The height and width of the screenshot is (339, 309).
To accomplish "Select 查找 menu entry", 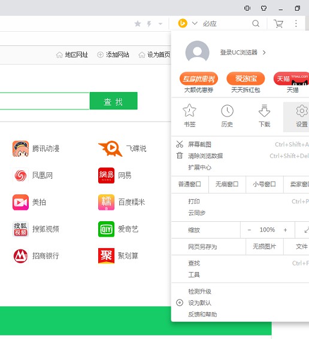I will point(194,263).
